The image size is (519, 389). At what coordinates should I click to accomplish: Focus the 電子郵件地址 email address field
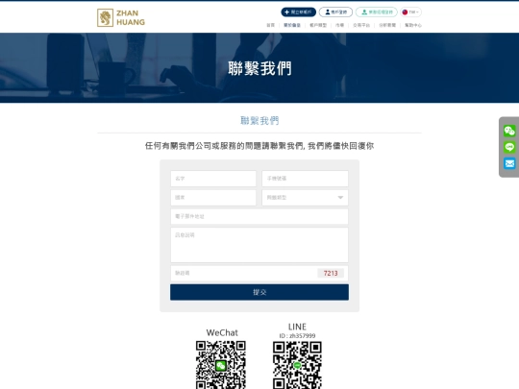pos(259,217)
